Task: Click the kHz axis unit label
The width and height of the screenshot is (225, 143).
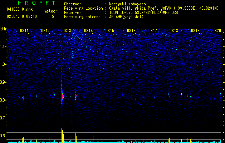Action: tap(3, 29)
